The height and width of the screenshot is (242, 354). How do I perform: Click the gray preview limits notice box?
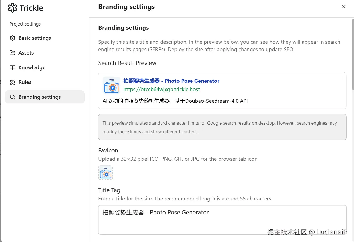point(222,127)
